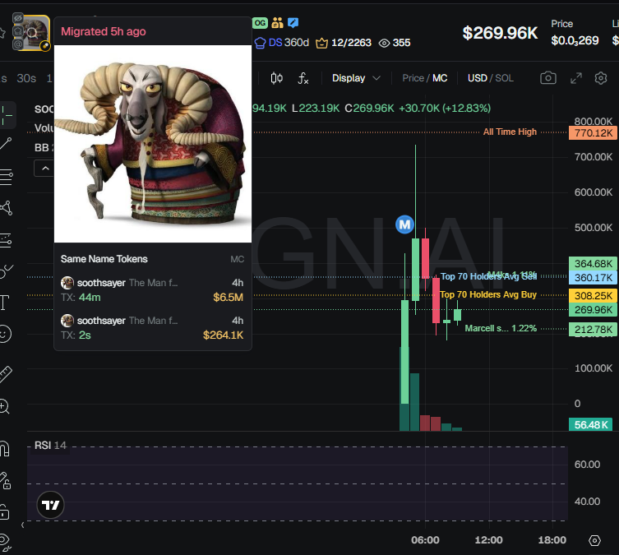Image resolution: width=619 pixels, height=555 pixels.
Task: Choose the pattern drawing tool
Action: pyautogui.click(x=6, y=208)
